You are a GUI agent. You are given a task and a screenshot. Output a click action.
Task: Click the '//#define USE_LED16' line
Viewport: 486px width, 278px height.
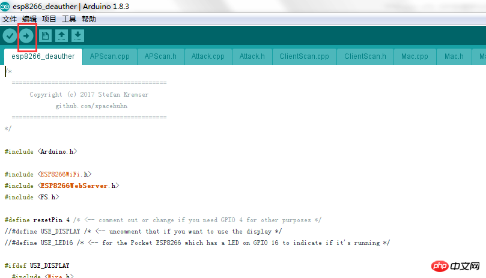click(x=197, y=243)
